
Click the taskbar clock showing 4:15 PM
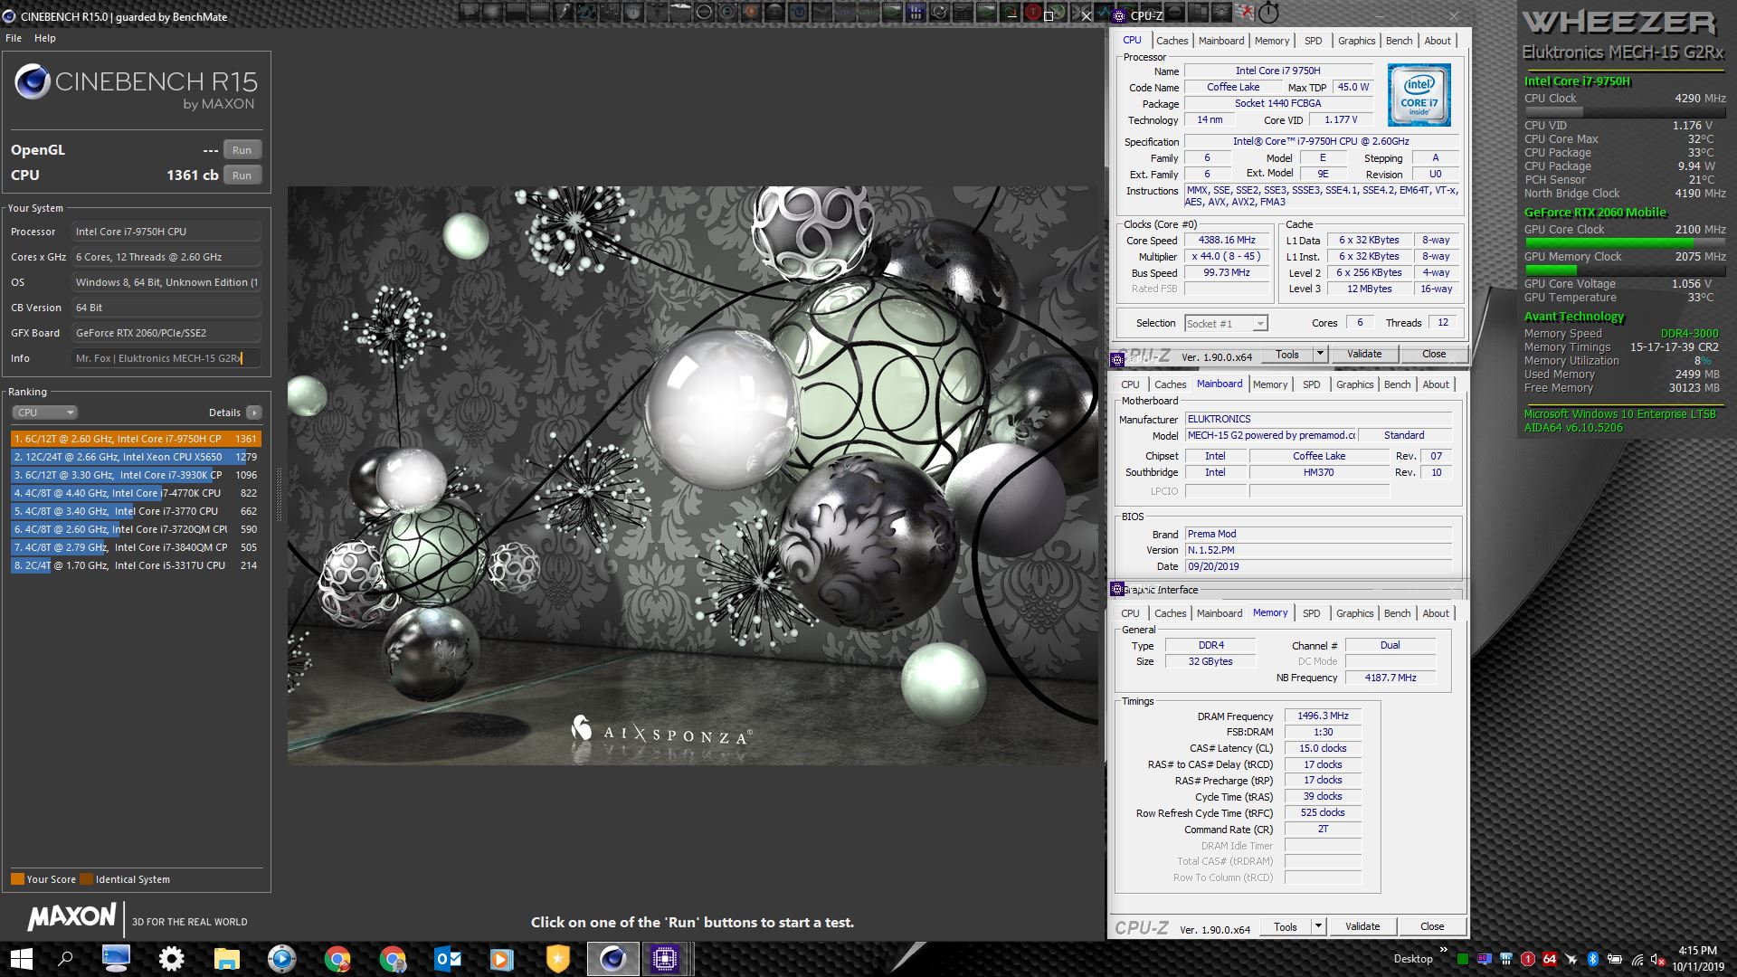point(1697,959)
